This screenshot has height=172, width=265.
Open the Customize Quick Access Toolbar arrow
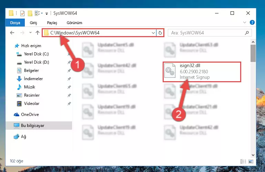point(47,13)
